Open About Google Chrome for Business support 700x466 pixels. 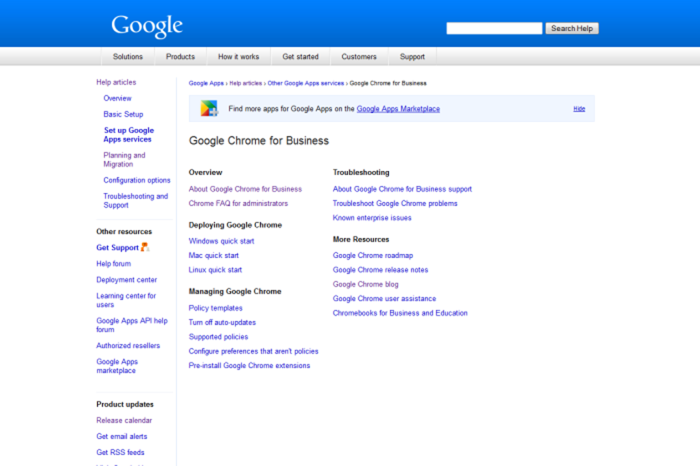pos(402,189)
